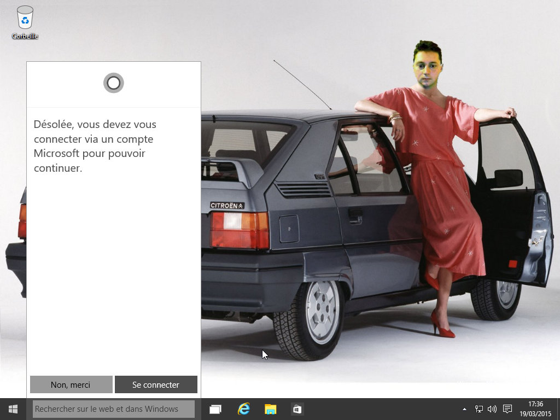Click the show desktop strip at taskbar end
This screenshot has height=420, width=560.
558,409
